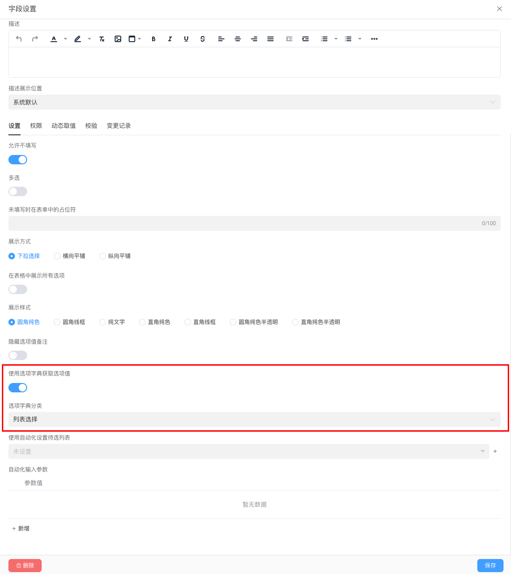Select the center align icon
The height and width of the screenshot is (574, 511).
[237, 39]
